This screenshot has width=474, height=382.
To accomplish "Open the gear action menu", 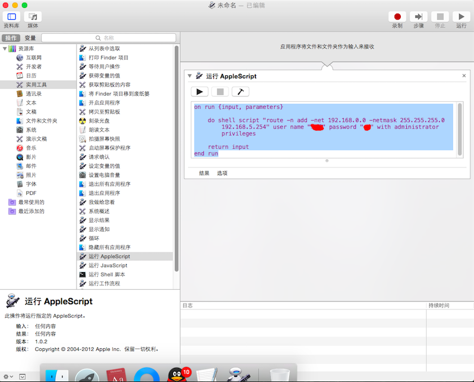I will pos(8,376).
